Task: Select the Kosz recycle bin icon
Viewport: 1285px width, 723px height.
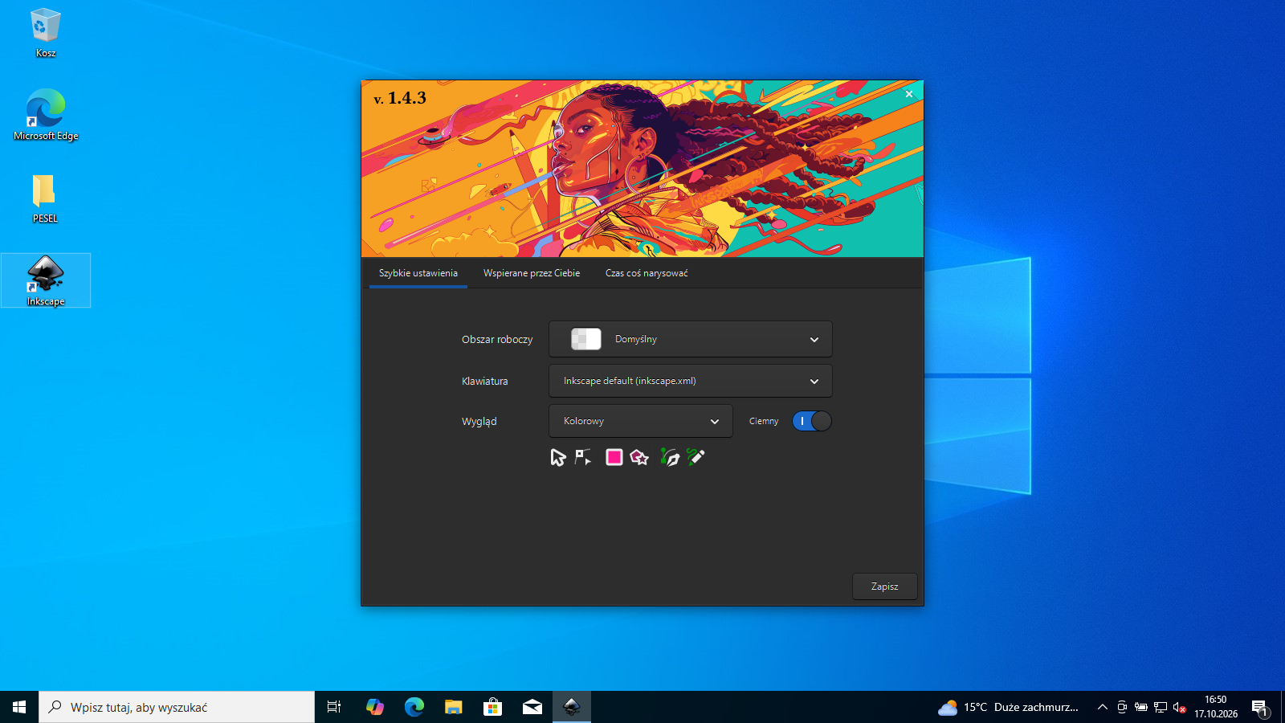Action: [x=46, y=33]
